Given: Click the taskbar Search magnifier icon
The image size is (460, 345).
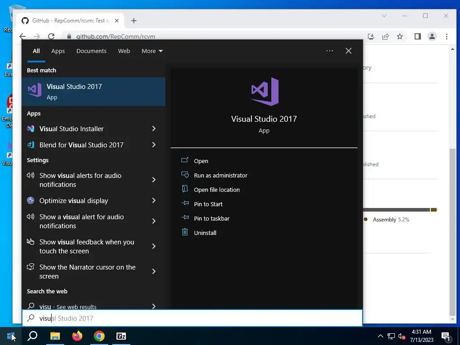Looking at the screenshot, I should [x=32, y=336].
